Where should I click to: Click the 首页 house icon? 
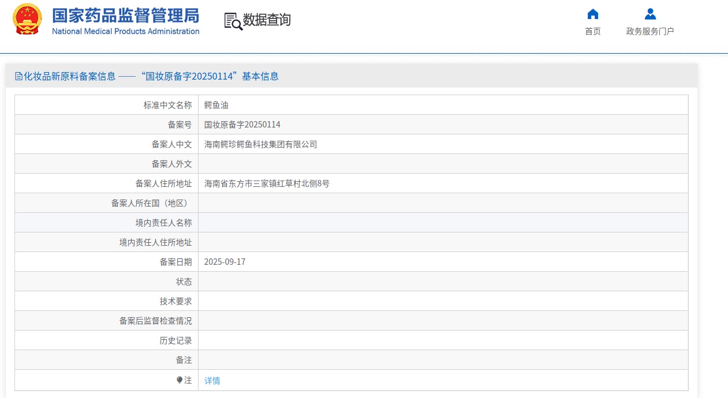pos(592,14)
